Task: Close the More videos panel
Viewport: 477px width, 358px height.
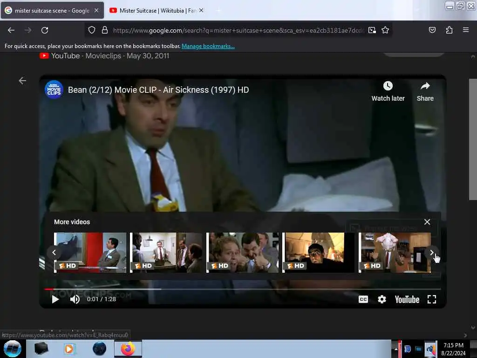Action: pos(427,222)
